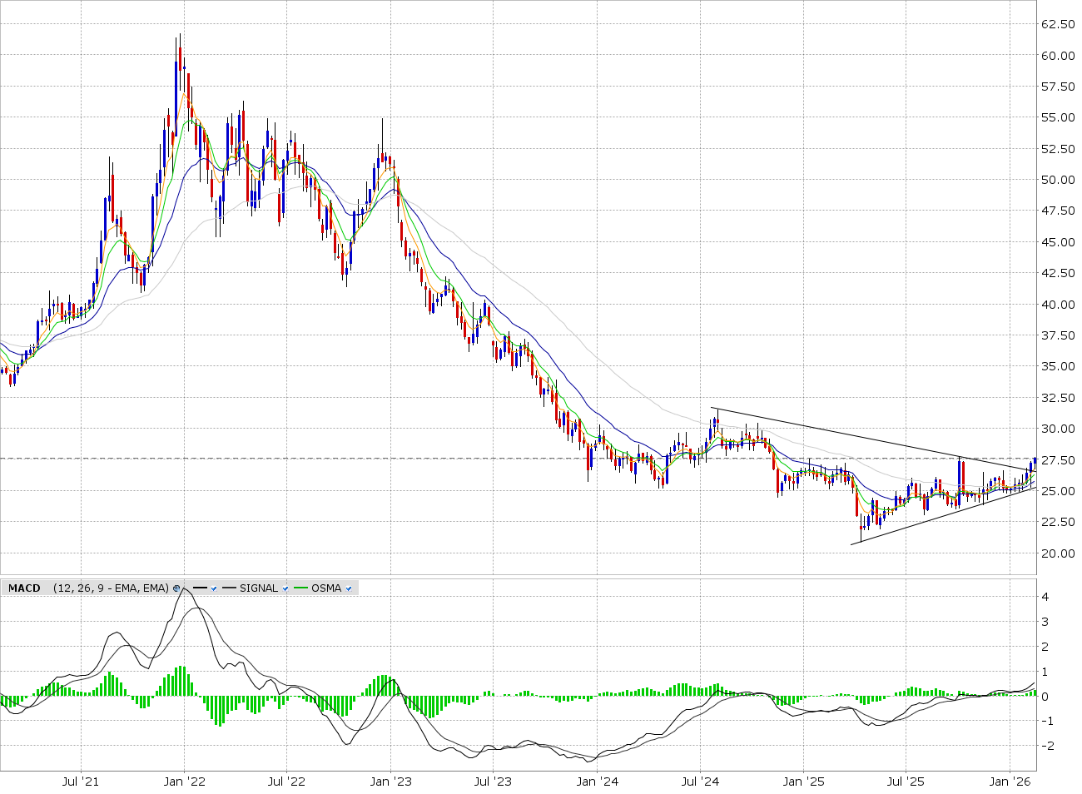This screenshot has width=1082, height=794.
Task: Click the thick black MACD line swatch
Action: click(x=200, y=588)
